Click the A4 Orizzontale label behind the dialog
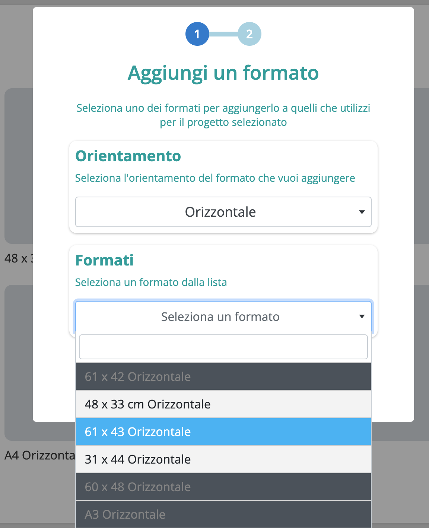429x528 pixels. click(x=39, y=455)
